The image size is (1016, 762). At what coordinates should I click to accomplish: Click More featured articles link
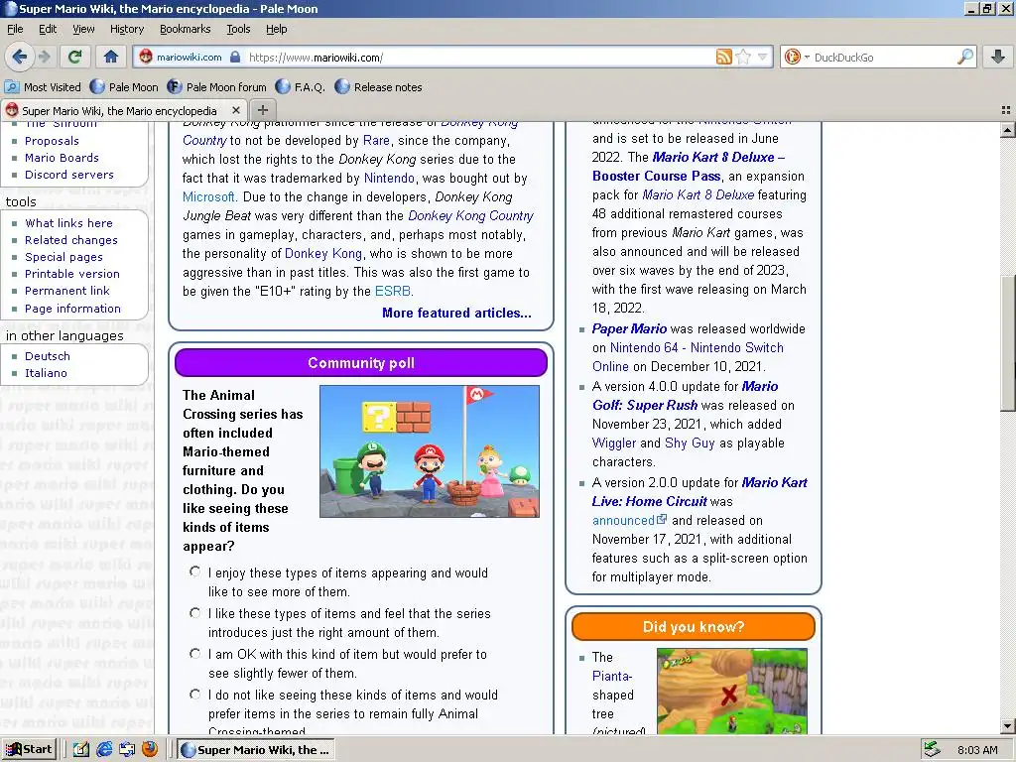456,313
